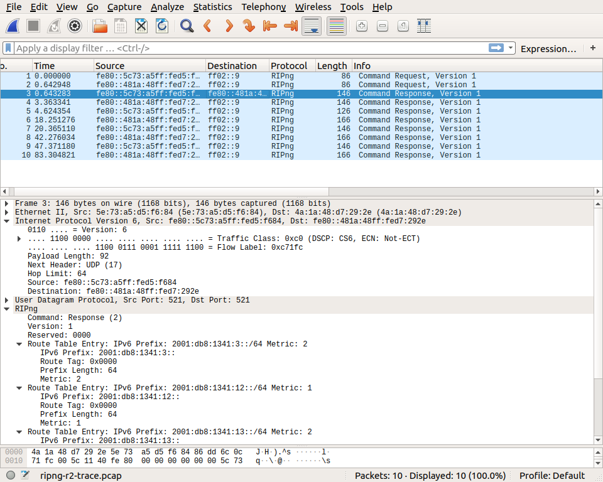The image size is (603, 482).
Task: Apply the display filter arrow button
Action: point(496,48)
